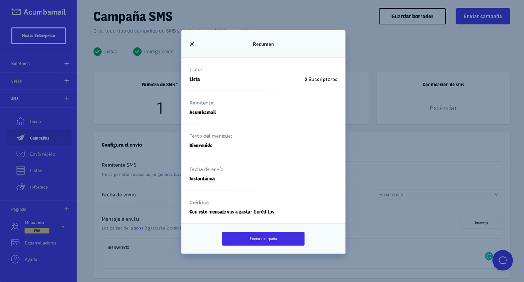Click the Listas stack icon
The height and width of the screenshot is (282, 524).
tap(21, 170)
